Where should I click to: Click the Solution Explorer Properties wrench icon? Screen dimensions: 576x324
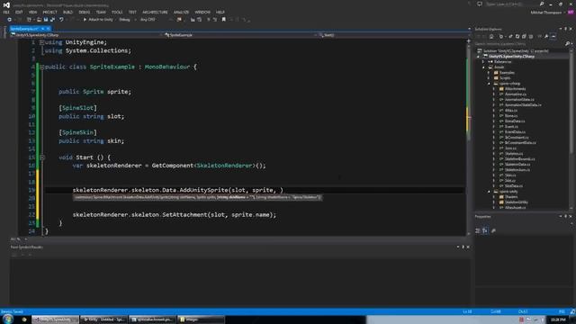(x=546, y=36)
